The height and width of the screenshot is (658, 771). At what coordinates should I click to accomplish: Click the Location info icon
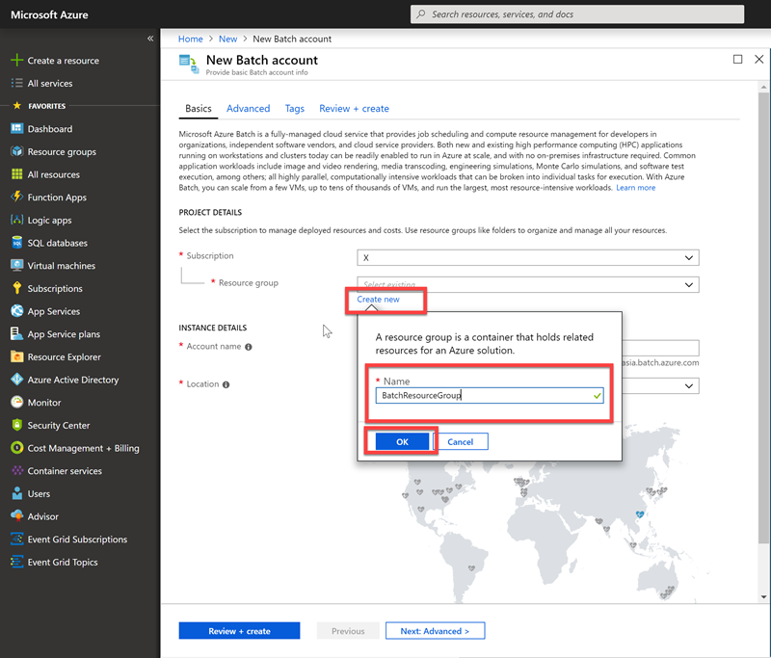[226, 384]
